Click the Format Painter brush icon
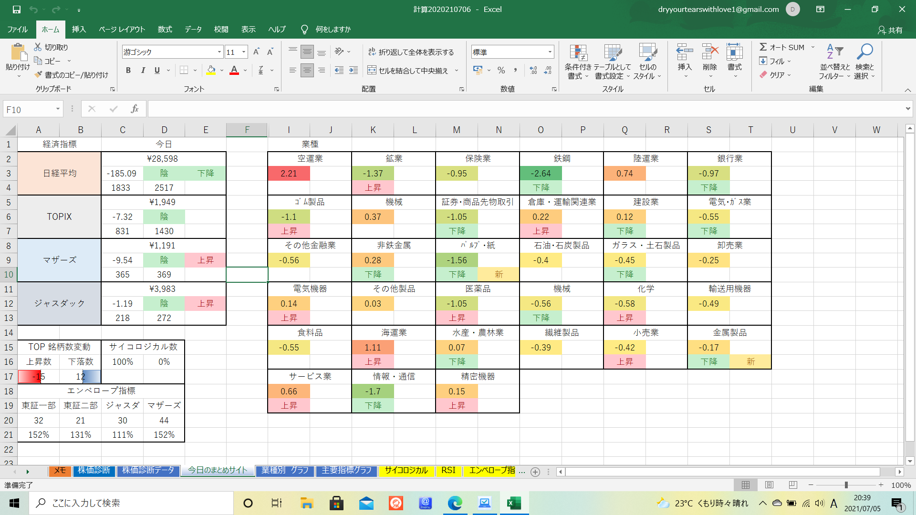Screen dimensions: 916x515 click(39, 75)
